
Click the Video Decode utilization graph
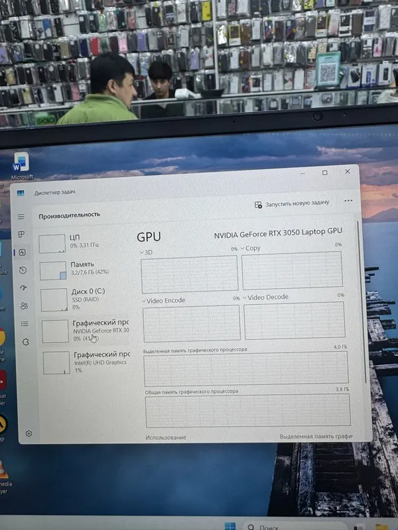click(295, 321)
